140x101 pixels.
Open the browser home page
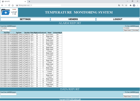pyautogui.click(x=13, y=5)
